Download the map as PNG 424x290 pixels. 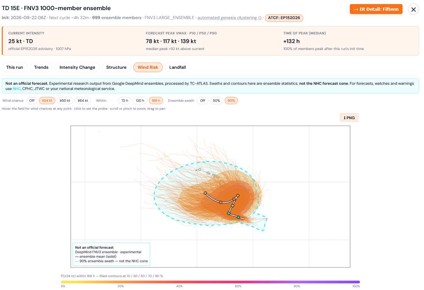point(349,118)
